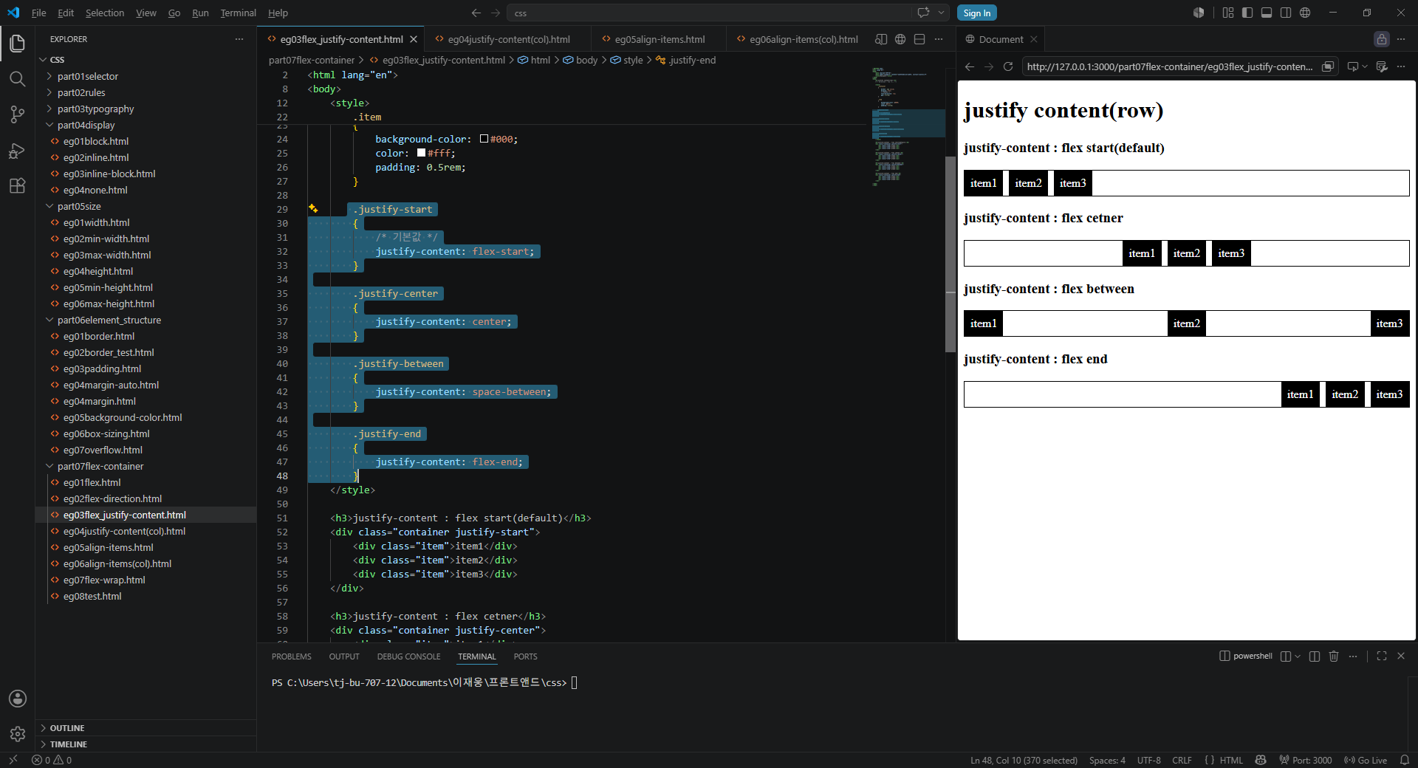Maximize the terminal panel size
Screen dimensions: 1418x768
click(1382, 656)
